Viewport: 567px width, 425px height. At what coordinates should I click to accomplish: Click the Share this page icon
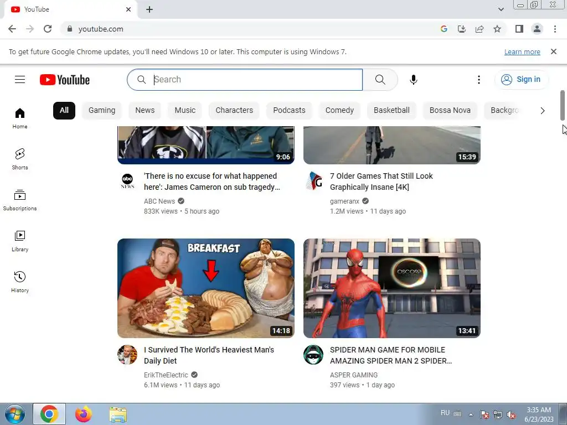coord(480,29)
